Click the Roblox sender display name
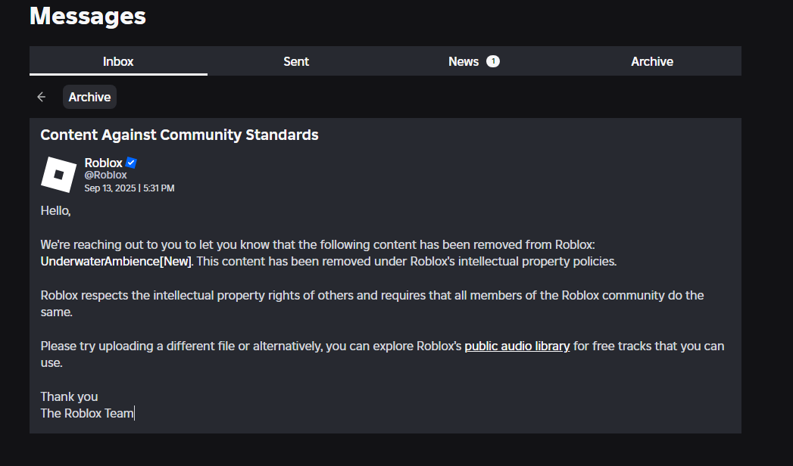 click(104, 163)
